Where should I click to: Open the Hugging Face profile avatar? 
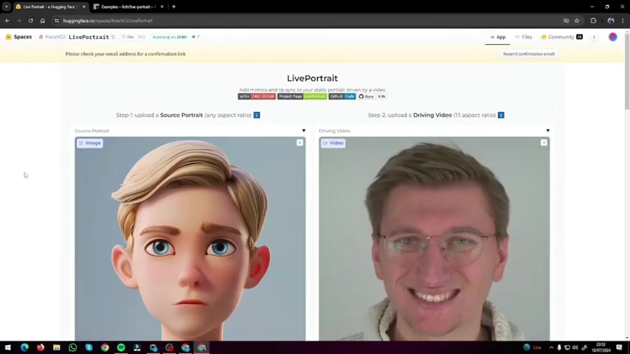[613, 37]
